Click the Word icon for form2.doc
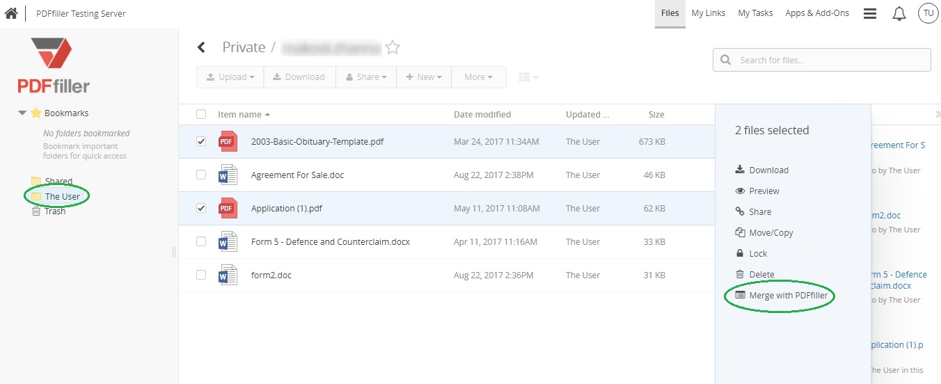The width and height of the screenshot is (941, 384). point(228,275)
